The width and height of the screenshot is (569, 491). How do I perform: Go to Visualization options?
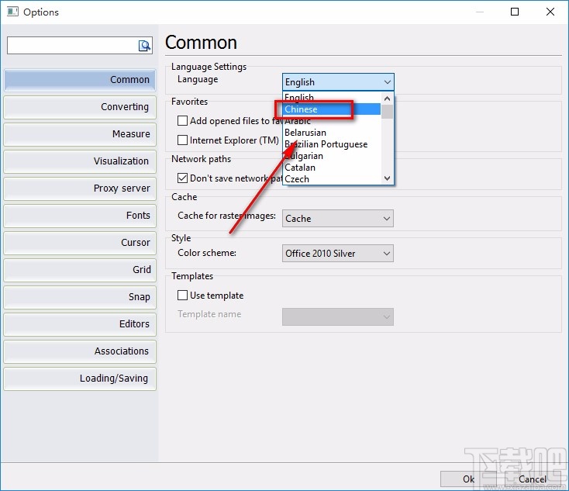point(80,161)
